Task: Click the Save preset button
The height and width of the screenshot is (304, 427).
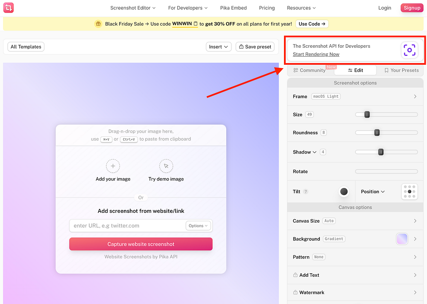Action: click(255, 47)
